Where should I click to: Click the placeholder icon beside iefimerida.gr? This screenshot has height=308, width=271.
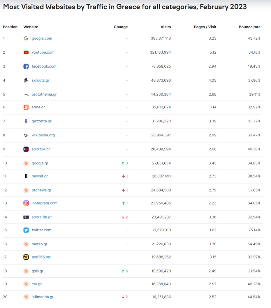(26, 297)
